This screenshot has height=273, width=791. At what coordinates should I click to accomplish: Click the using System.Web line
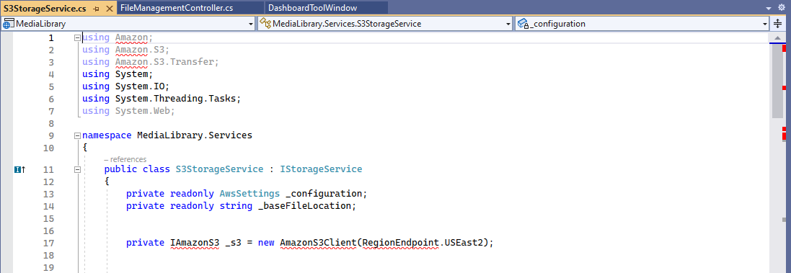pos(128,111)
